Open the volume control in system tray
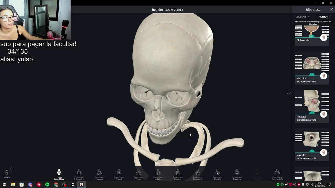This screenshot has width=335, height=188. 311,185
